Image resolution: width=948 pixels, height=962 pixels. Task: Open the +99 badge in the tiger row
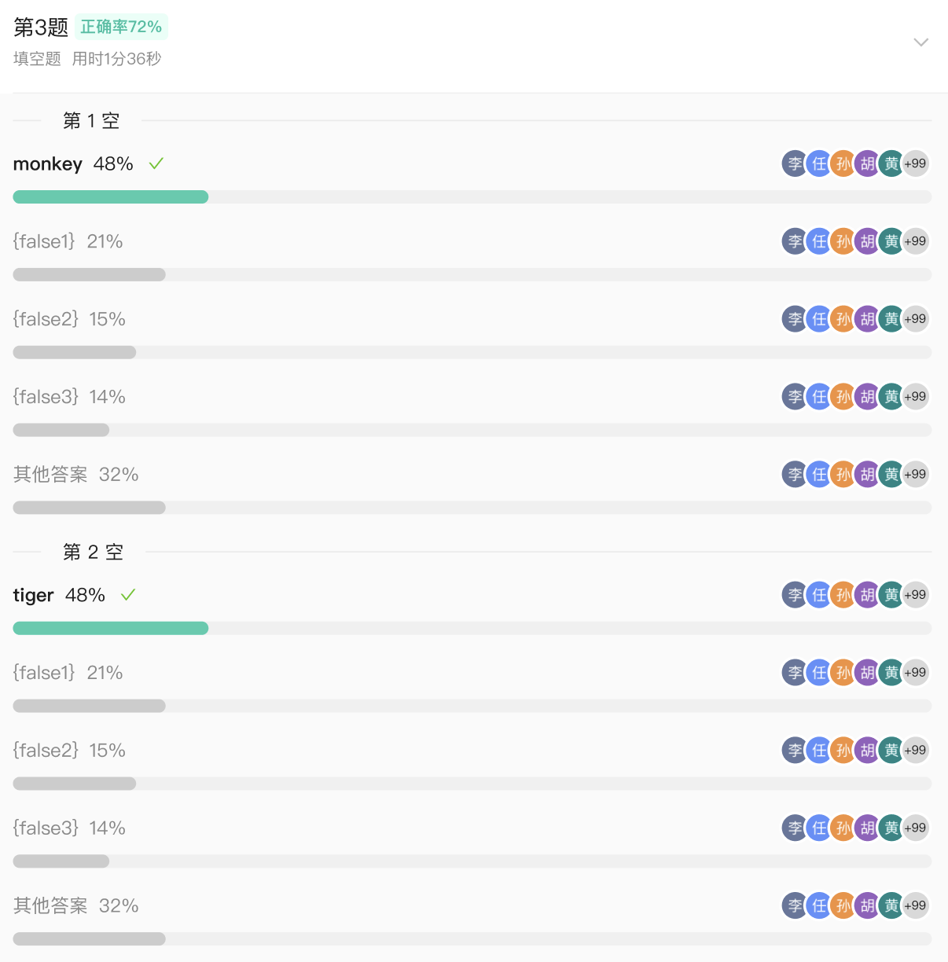(x=915, y=595)
